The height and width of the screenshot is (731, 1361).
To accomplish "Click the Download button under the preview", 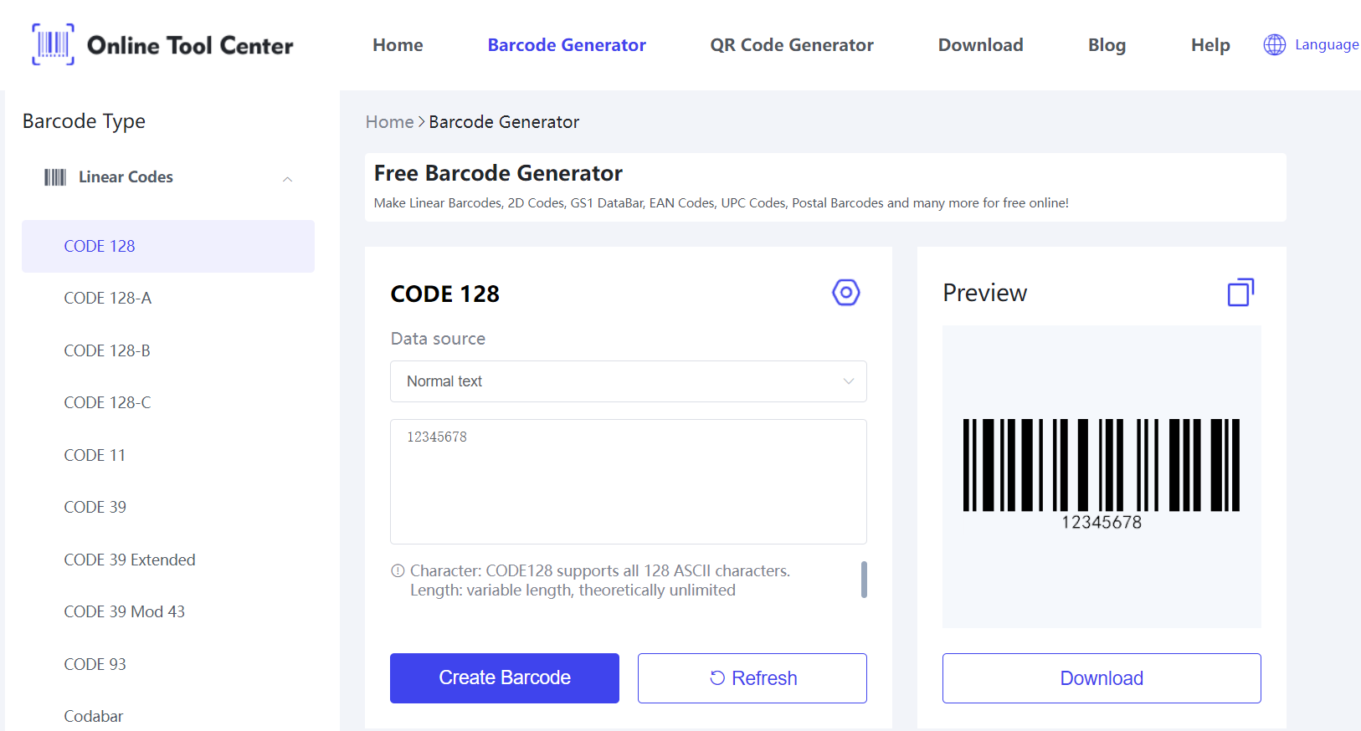I will click(x=1101, y=678).
